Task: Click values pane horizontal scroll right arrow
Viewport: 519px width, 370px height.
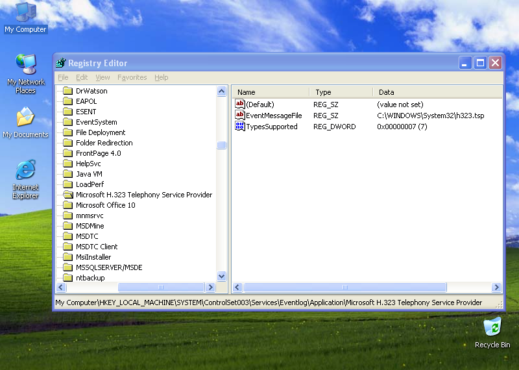Action: click(x=496, y=287)
